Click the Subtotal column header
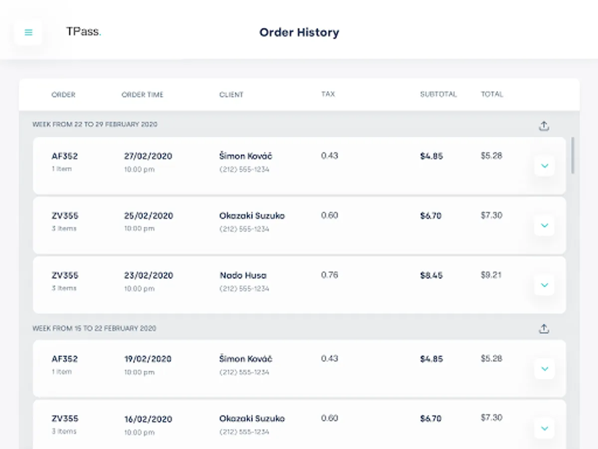 coord(438,94)
